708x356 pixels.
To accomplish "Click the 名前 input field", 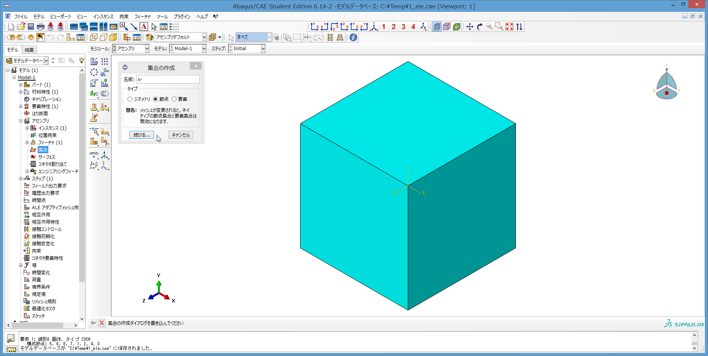I will [x=168, y=79].
